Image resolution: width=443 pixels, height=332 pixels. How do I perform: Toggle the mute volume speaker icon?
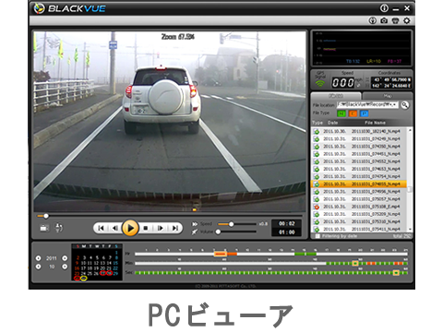195,231
